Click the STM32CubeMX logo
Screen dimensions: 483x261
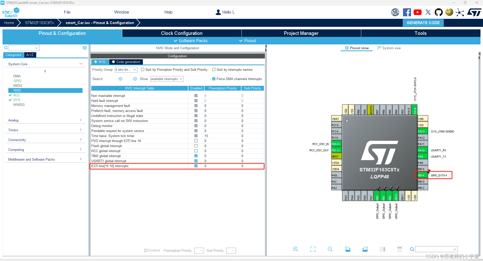11,13
